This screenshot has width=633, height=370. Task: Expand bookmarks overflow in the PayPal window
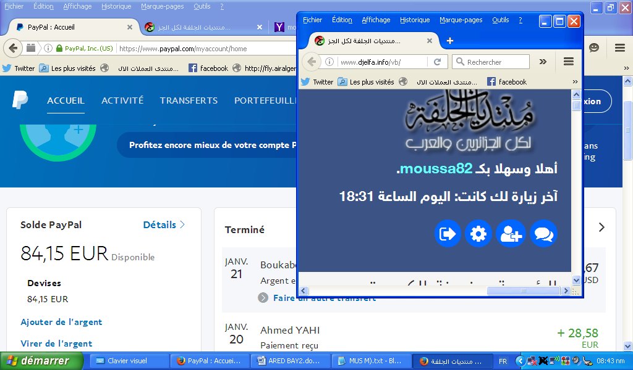[x=626, y=68]
